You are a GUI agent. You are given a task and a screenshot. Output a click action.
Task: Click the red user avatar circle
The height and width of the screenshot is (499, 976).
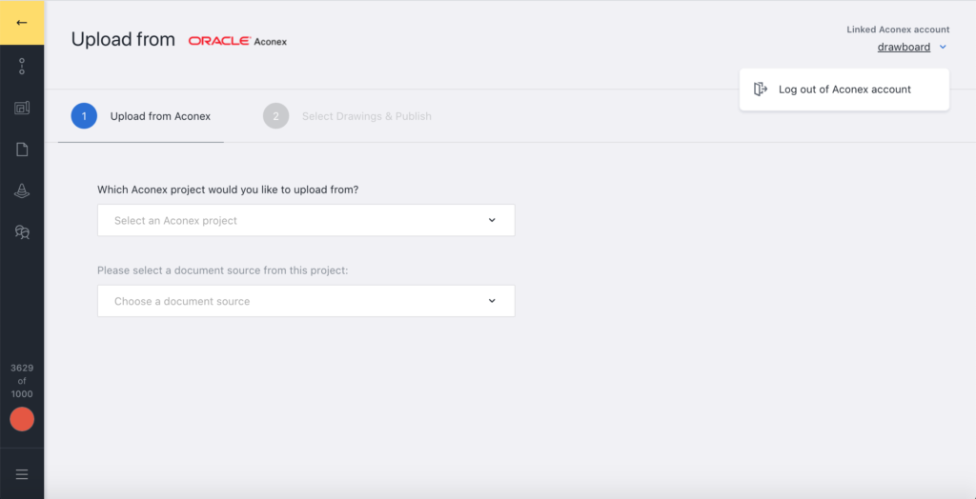point(22,419)
